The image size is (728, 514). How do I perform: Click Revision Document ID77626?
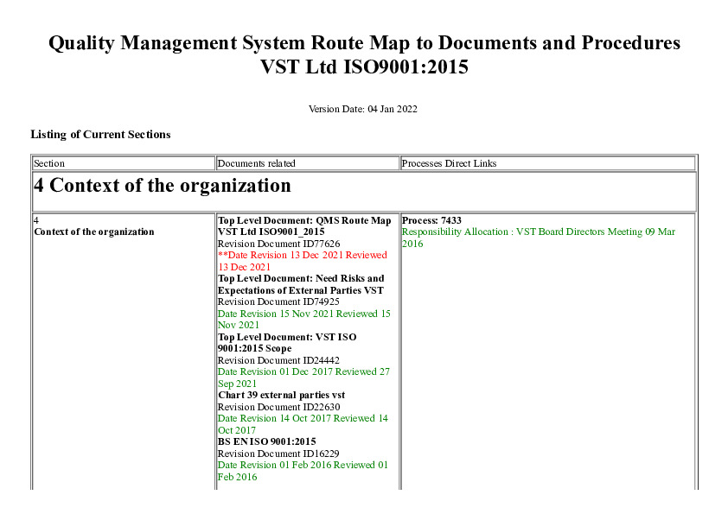click(278, 244)
